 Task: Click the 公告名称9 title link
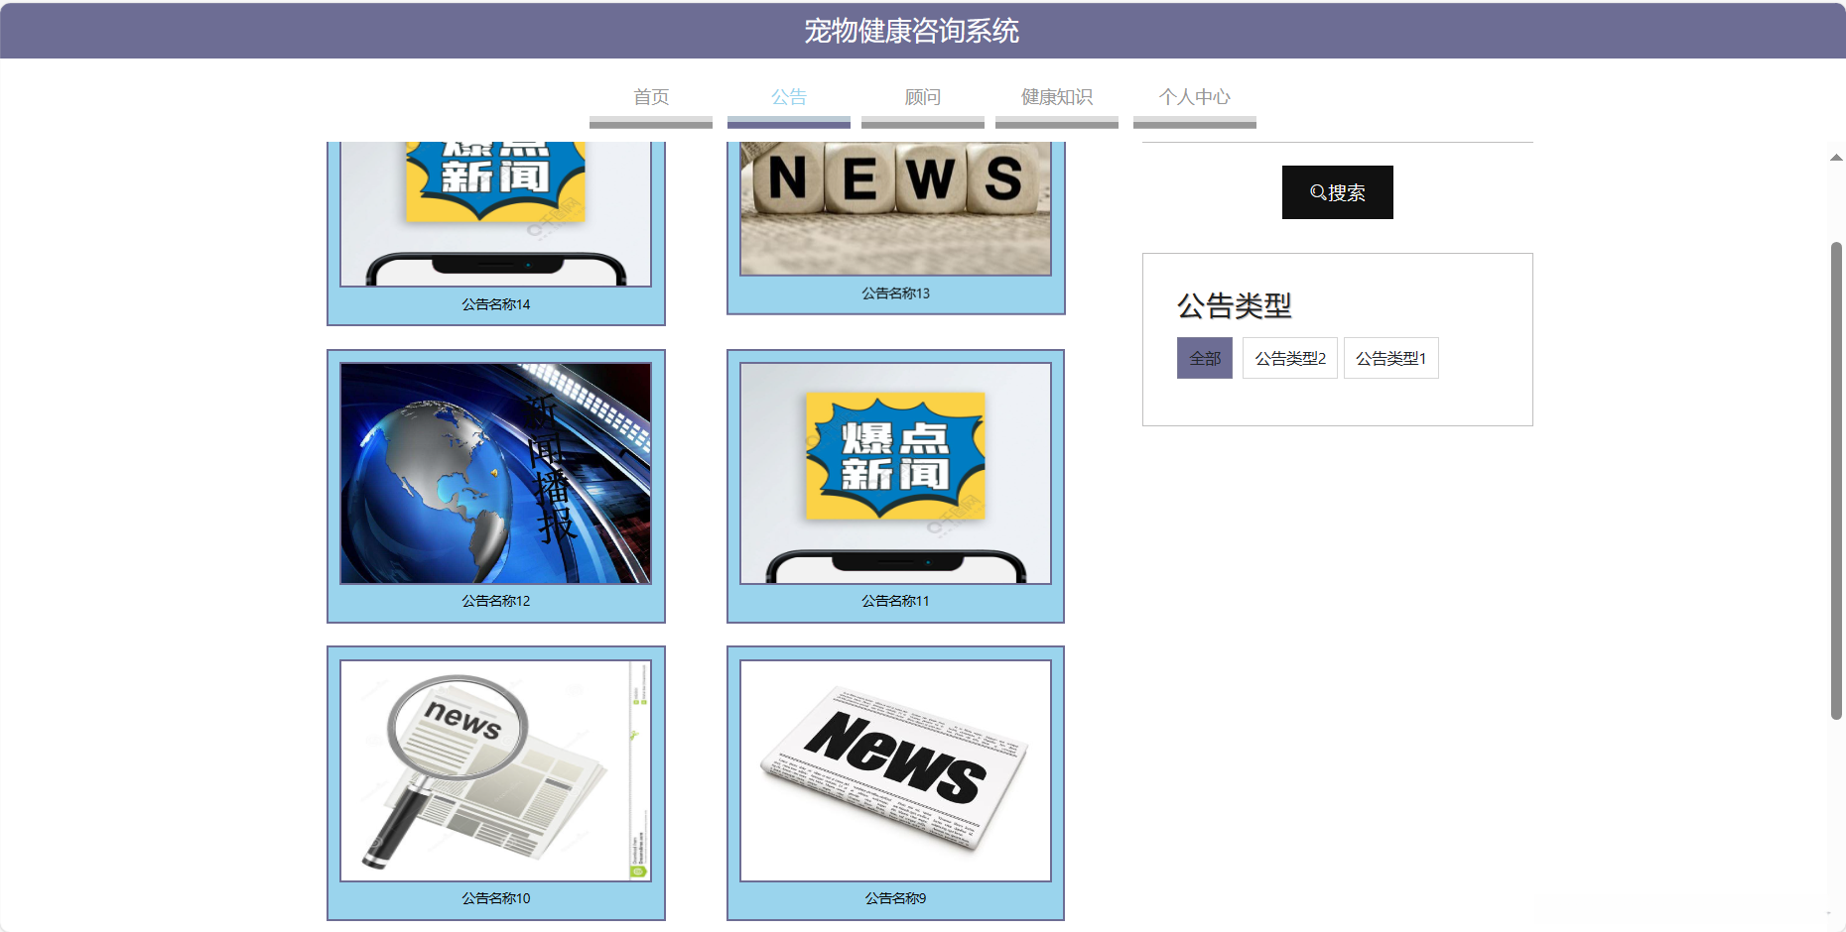coord(894,898)
